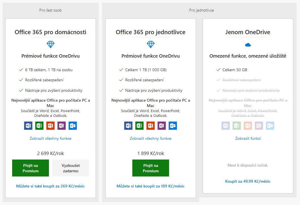Click the Není k dispozici ročně text
The width and height of the screenshot is (300, 205).
point(248,165)
